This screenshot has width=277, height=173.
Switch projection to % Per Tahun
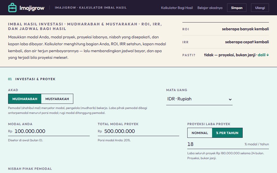[x=227, y=133]
